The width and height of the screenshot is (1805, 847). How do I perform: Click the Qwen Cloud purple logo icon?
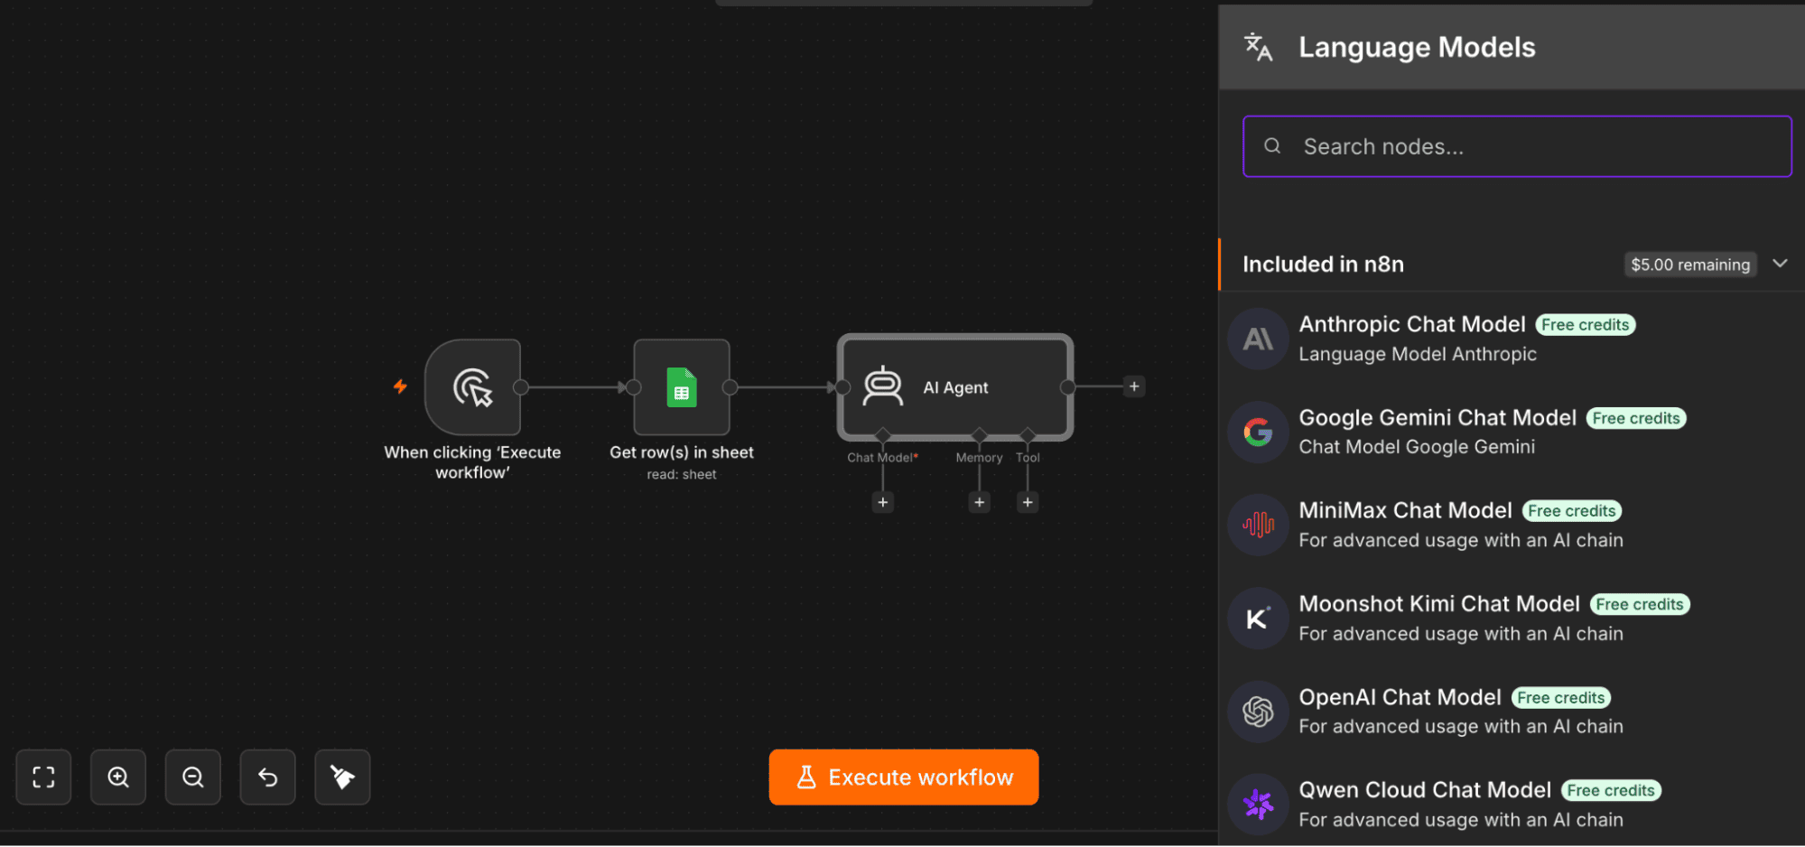point(1258,804)
